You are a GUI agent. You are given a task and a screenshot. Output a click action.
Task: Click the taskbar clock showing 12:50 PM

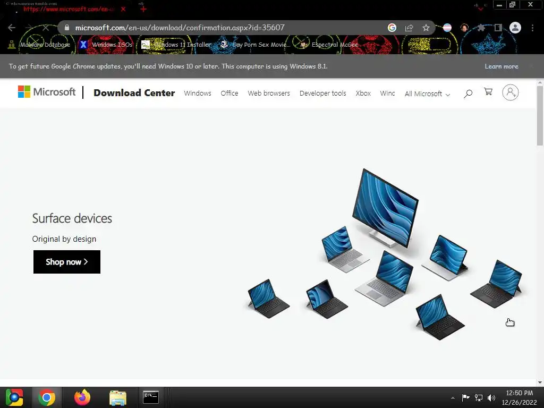pos(520,397)
